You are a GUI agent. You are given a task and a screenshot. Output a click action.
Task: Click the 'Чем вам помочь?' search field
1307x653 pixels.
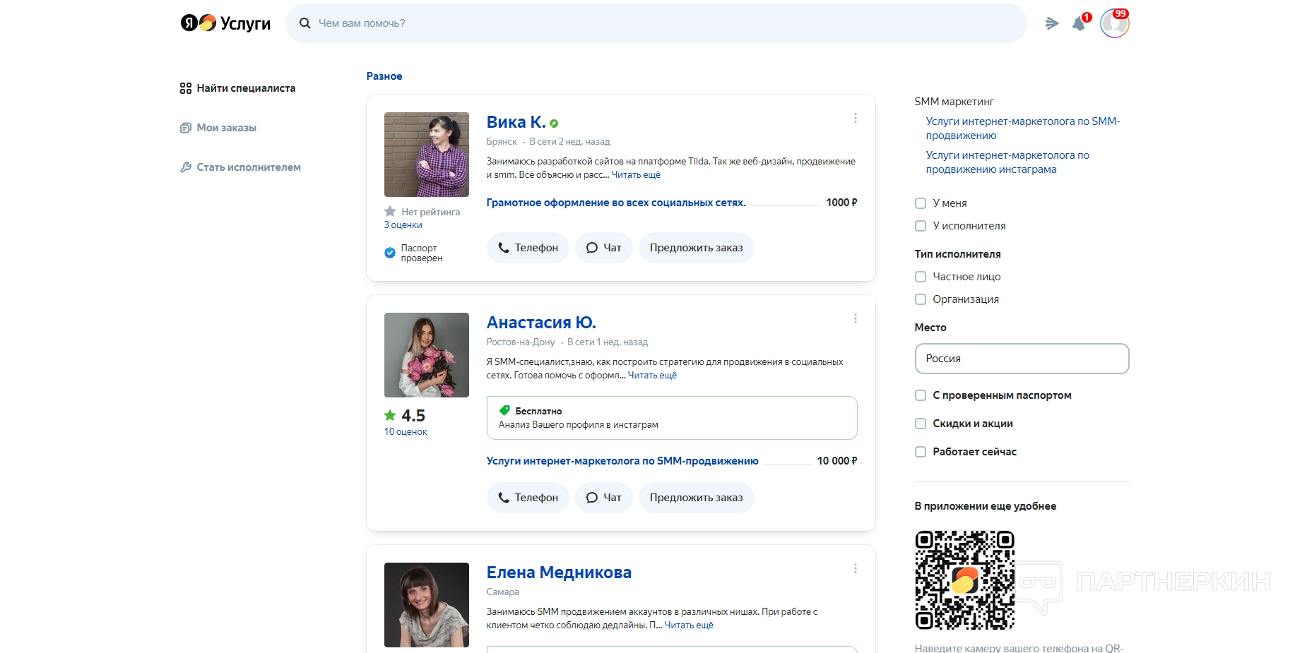point(656,23)
